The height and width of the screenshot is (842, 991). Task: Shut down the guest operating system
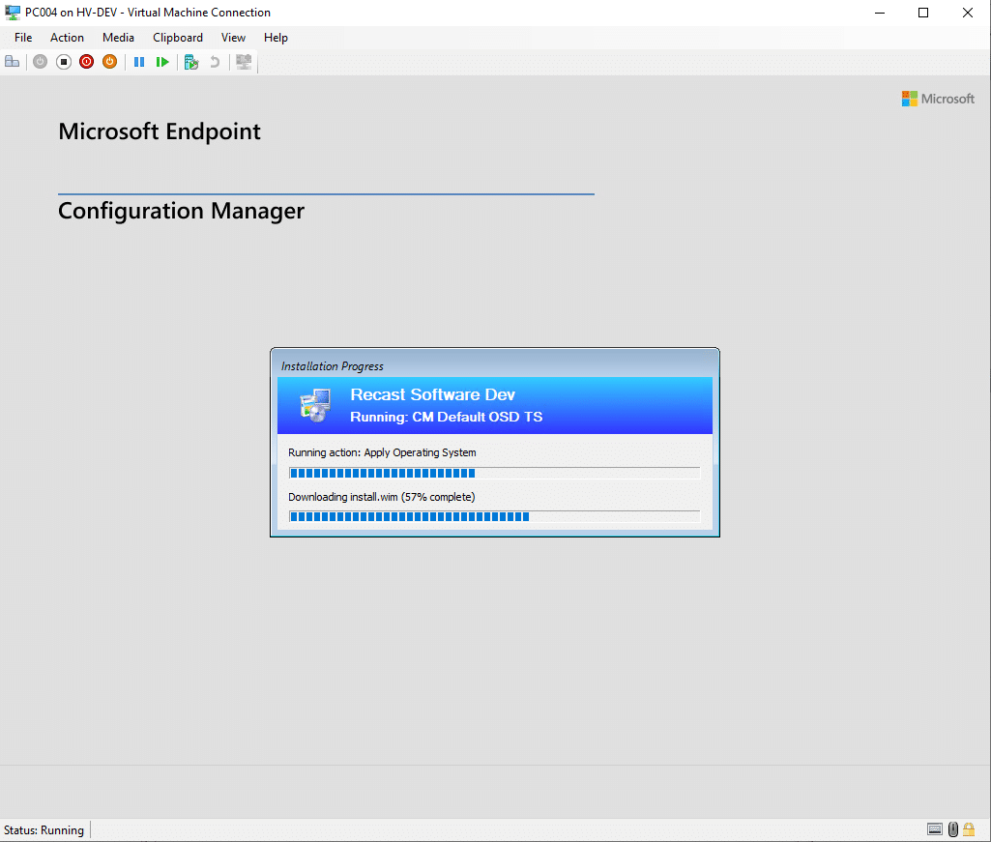(86, 61)
